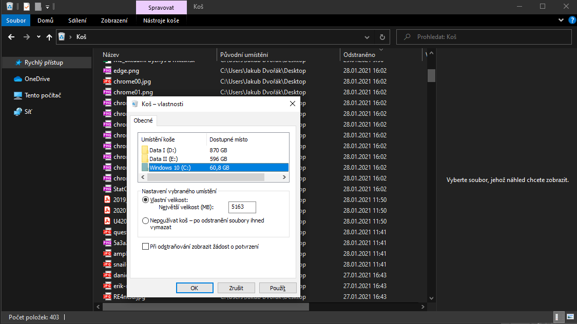This screenshot has width=577, height=324.
Task: Click the Největší velikost input field
Action: (242, 207)
